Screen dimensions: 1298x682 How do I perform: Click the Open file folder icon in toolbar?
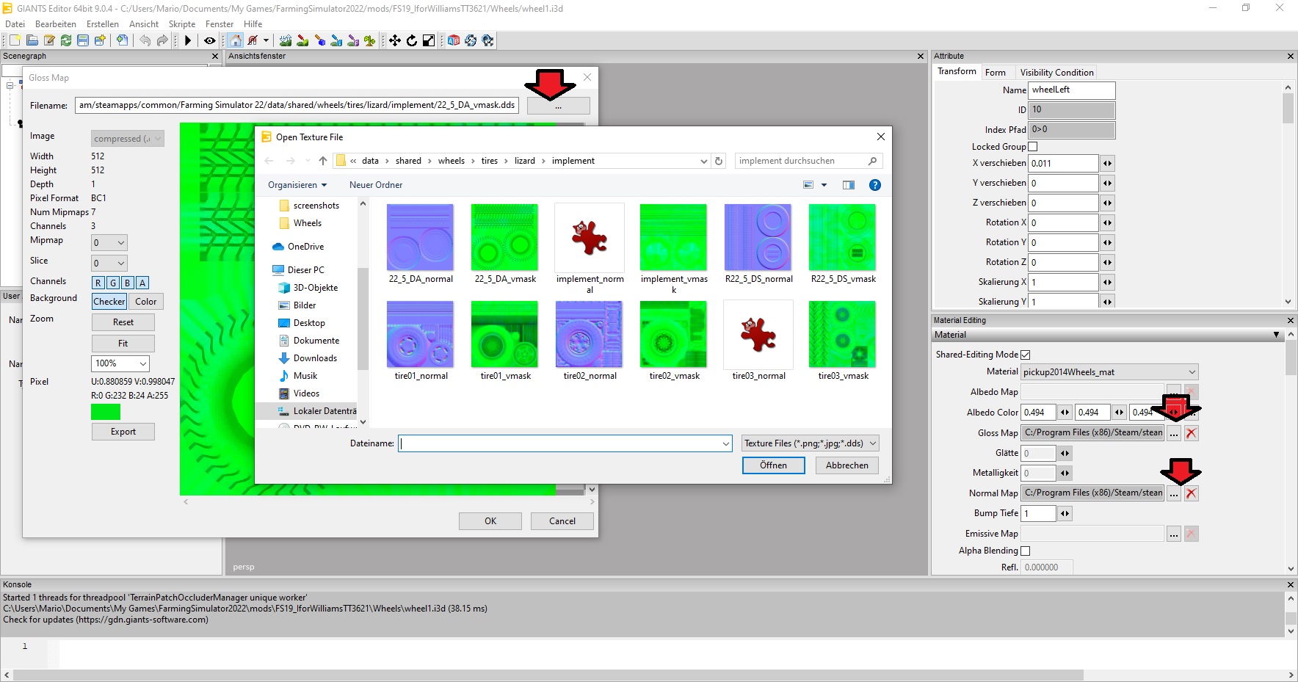tap(32, 40)
